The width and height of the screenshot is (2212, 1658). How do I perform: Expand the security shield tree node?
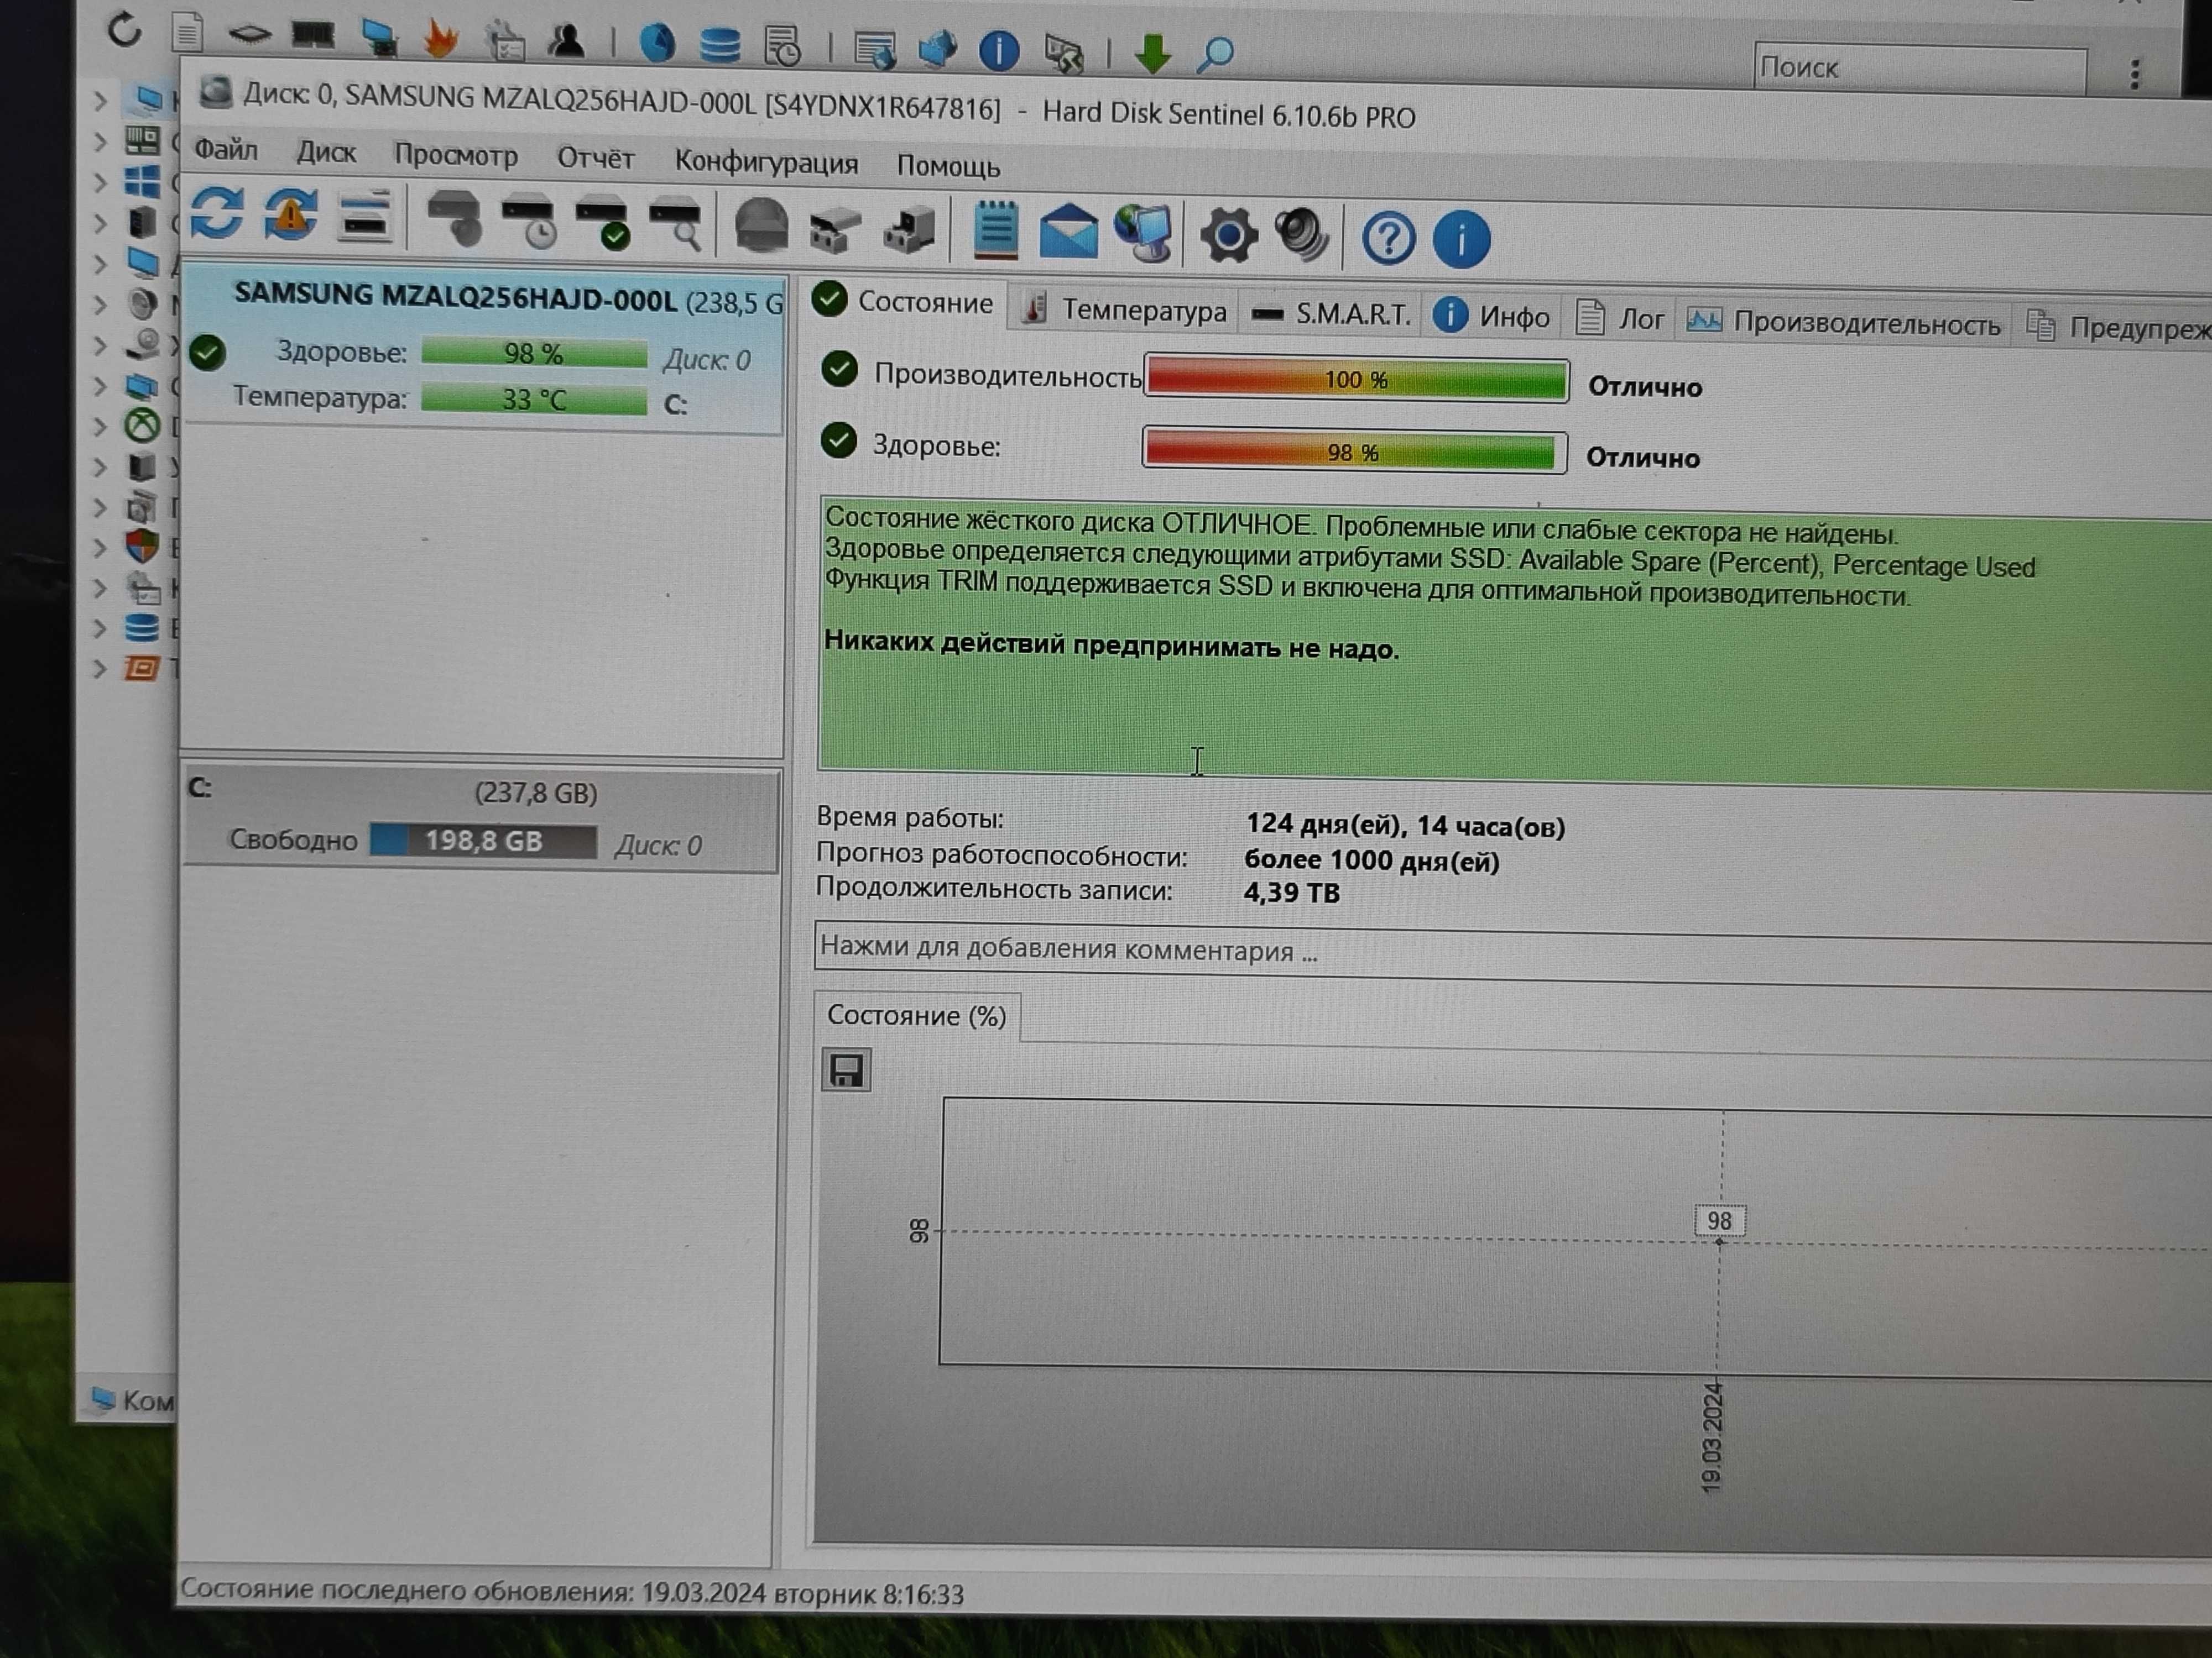100,548
